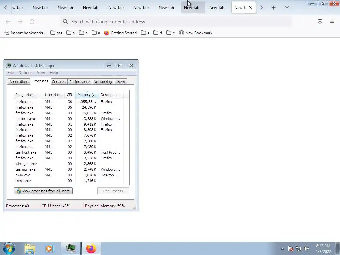Open a new tab with the plus icon
This screenshot has width=340, height=255.
274,8
